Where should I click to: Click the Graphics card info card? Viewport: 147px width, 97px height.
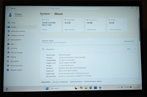tap(95, 25)
